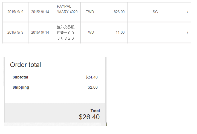197x134 pixels.
Task: Click the bold Total label
Action: point(95,111)
